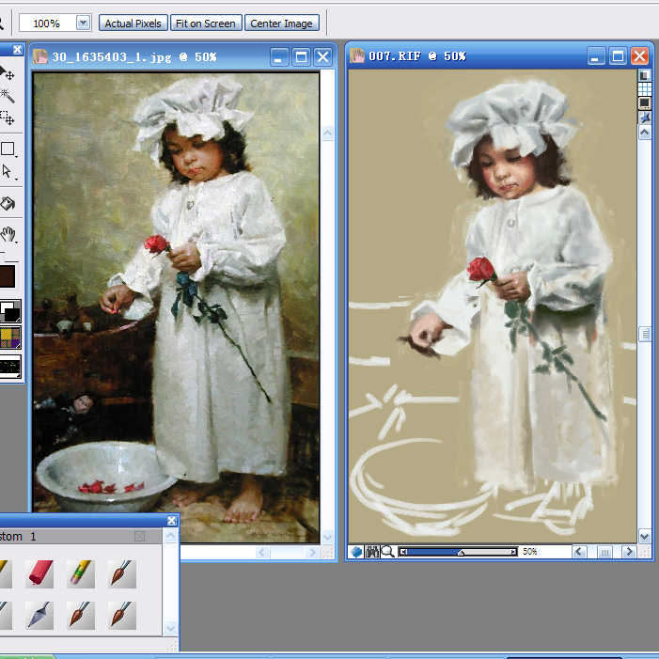Toggle the grid overlay in 007.RIF
The height and width of the screenshot is (659, 659).
tap(644, 88)
